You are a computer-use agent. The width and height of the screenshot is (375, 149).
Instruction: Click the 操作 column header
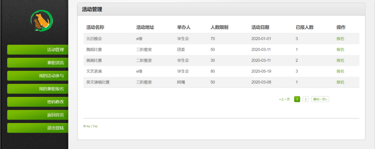pyautogui.click(x=341, y=27)
